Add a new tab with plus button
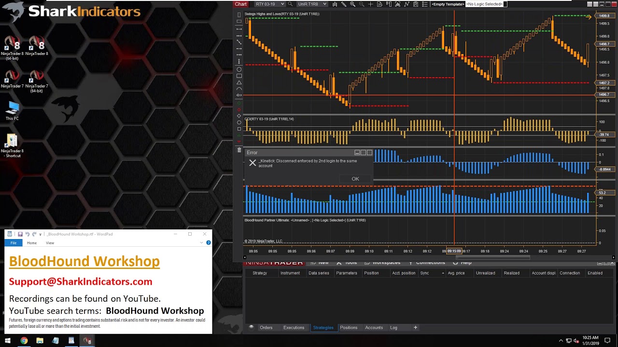Screen dimensions: 618x347 (415, 328)
